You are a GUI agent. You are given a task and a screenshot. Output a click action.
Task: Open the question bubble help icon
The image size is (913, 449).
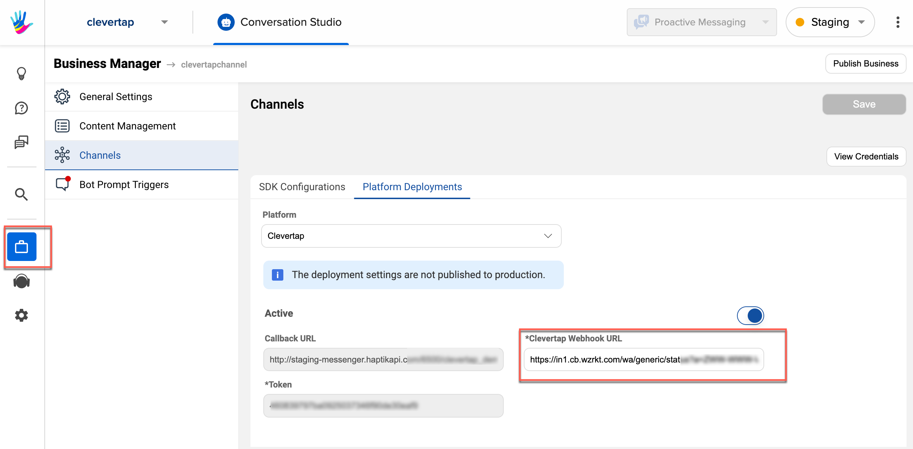(21, 108)
